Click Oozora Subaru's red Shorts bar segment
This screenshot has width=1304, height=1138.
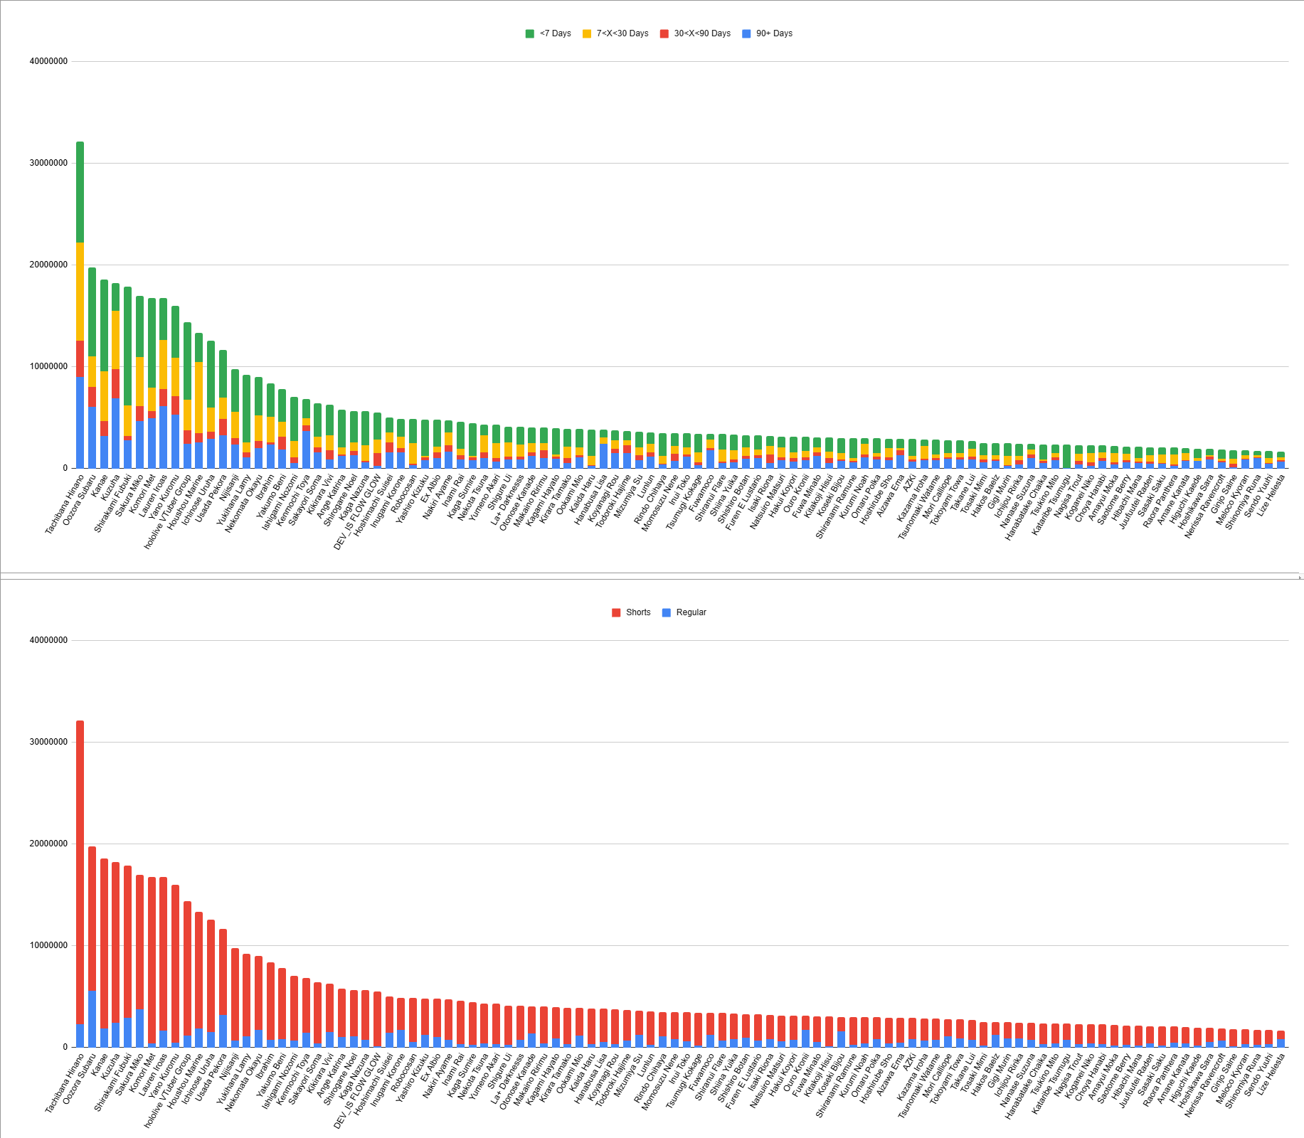[x=92, y=919]
